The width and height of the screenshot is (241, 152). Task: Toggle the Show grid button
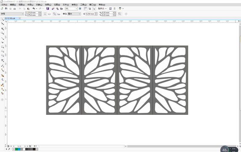tap(90, 8)
